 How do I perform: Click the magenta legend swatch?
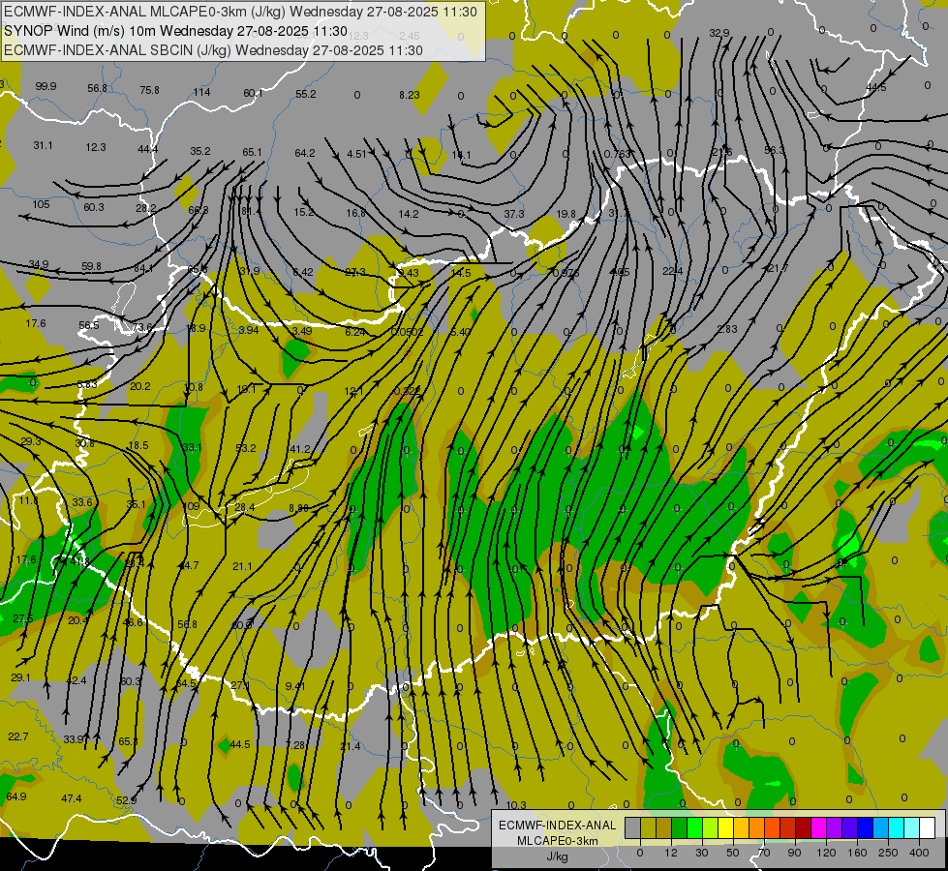pos(819,827)
